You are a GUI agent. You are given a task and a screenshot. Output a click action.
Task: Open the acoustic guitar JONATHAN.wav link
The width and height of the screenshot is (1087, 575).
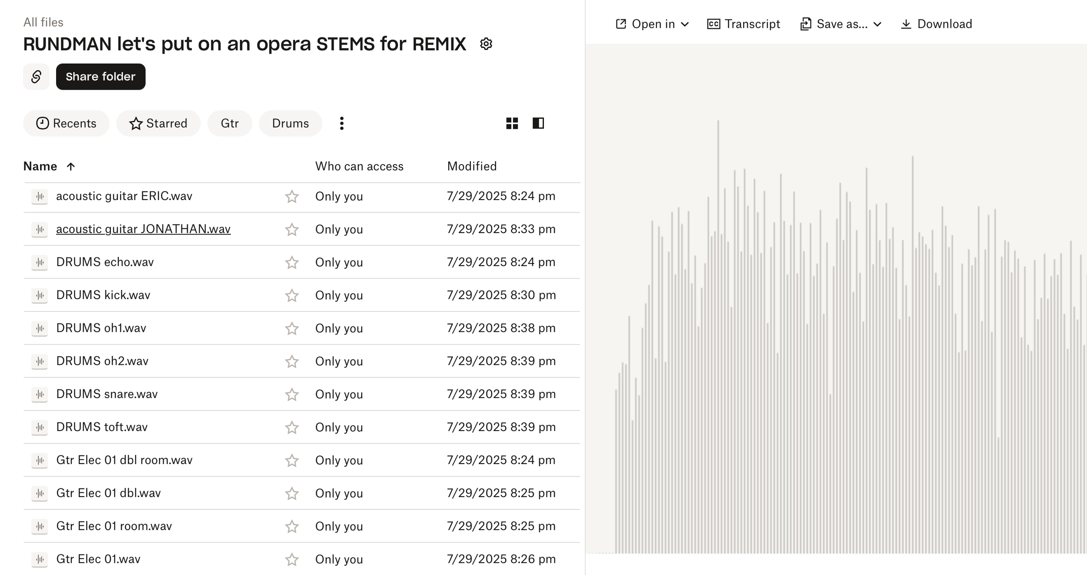(x=143, y=229)
